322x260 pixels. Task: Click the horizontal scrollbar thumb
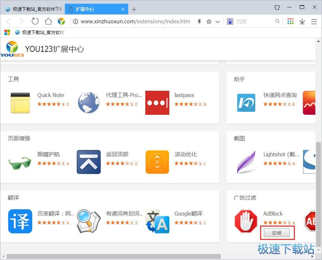113,257
